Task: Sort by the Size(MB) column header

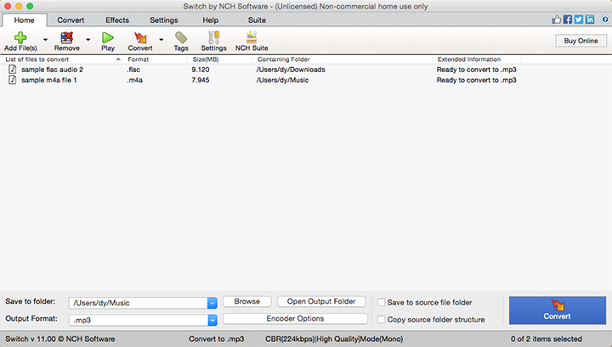Action: point(206,59)
